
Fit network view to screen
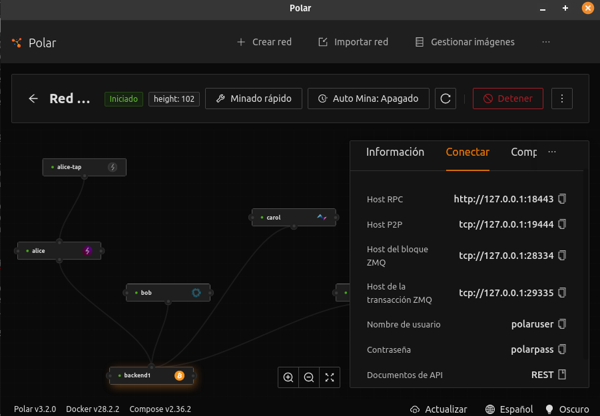click(x=330, y=377)
